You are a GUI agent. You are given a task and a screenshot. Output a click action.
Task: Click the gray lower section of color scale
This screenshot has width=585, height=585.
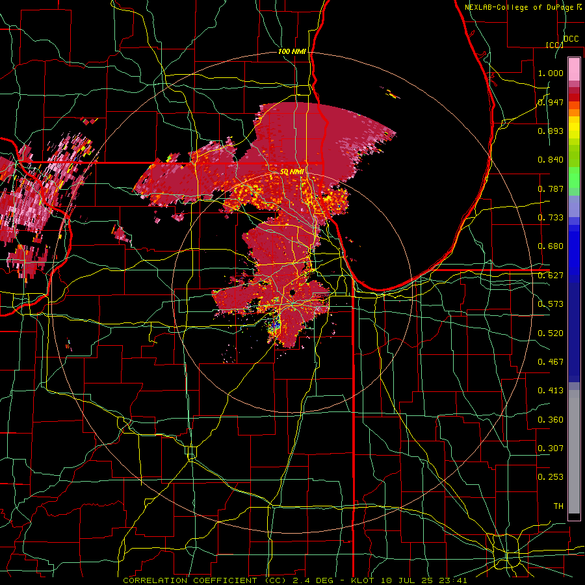[x=574, y=452]
